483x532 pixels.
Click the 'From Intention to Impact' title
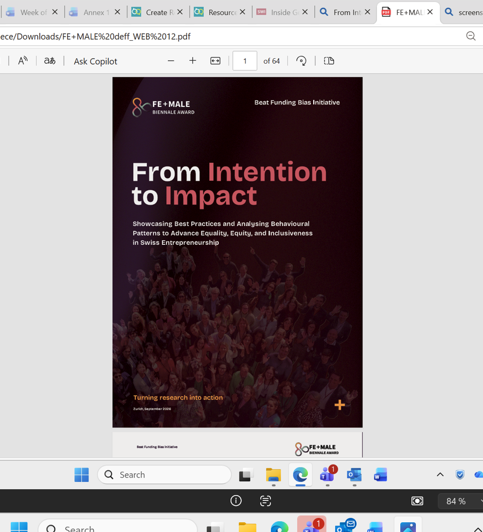[x=229, y=184]
